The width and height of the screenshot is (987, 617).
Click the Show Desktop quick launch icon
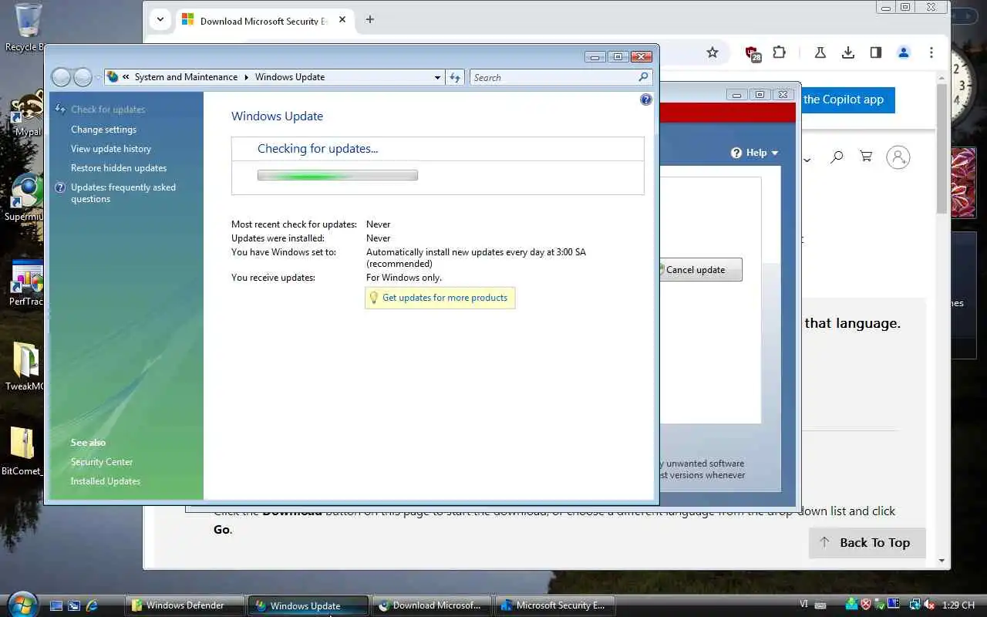(56, 605)
